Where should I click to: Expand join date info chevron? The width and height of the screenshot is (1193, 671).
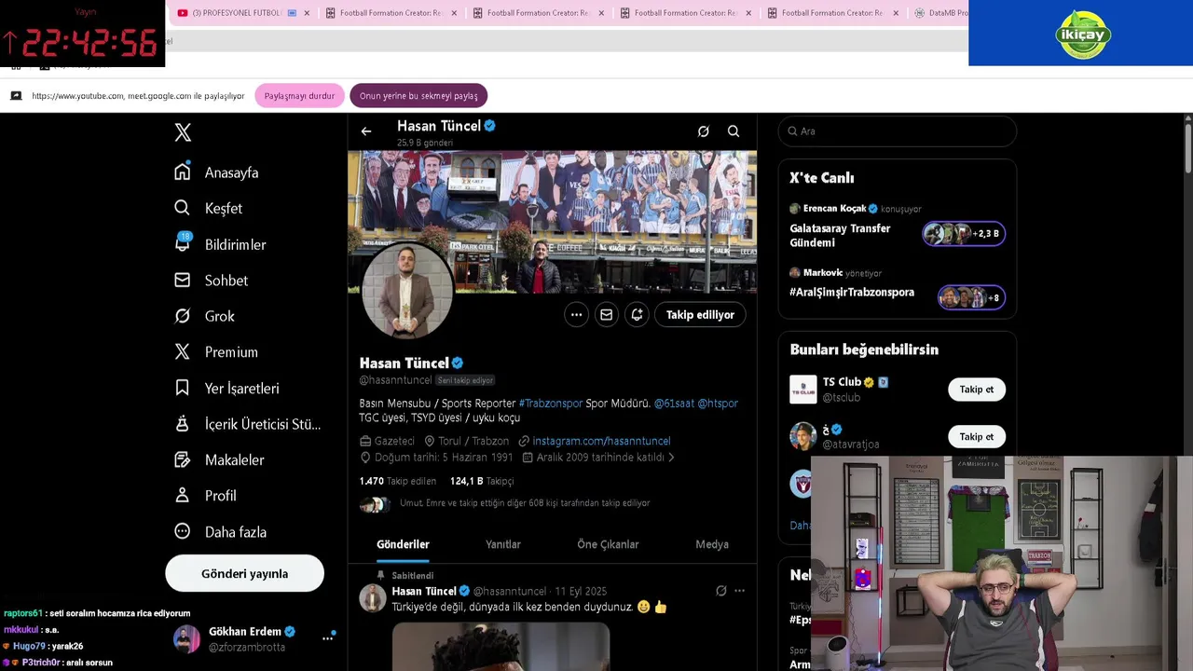[671, 458]
